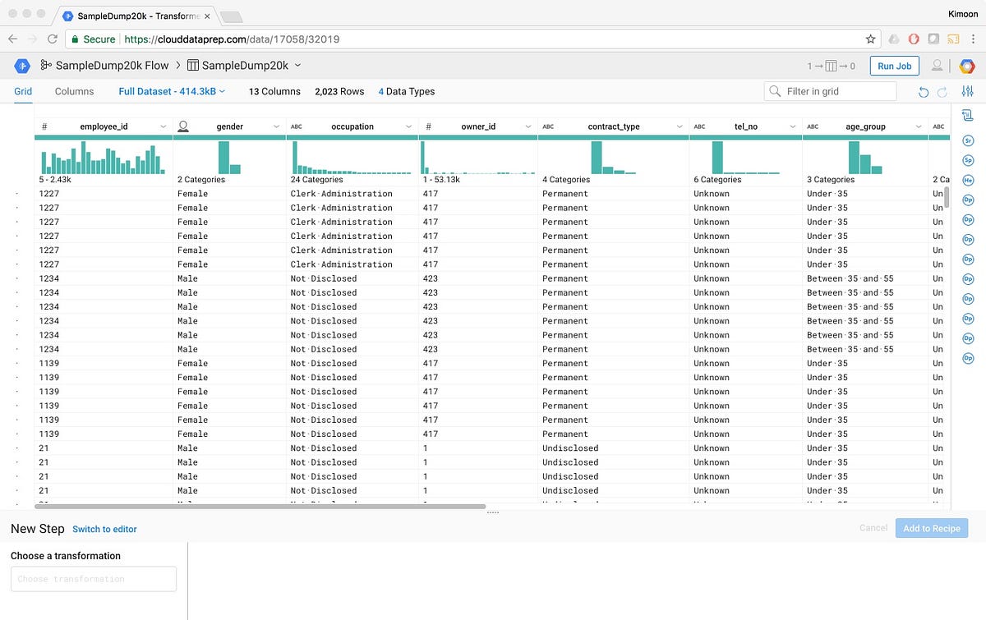Expand the age_group column menu
This screenshot has width=986, height=620.
point(918,126)
